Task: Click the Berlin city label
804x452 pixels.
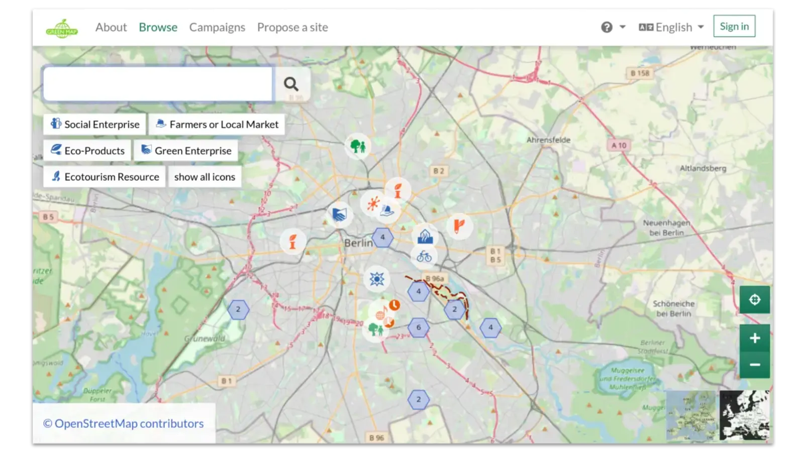Action: [x=358, y=243]
